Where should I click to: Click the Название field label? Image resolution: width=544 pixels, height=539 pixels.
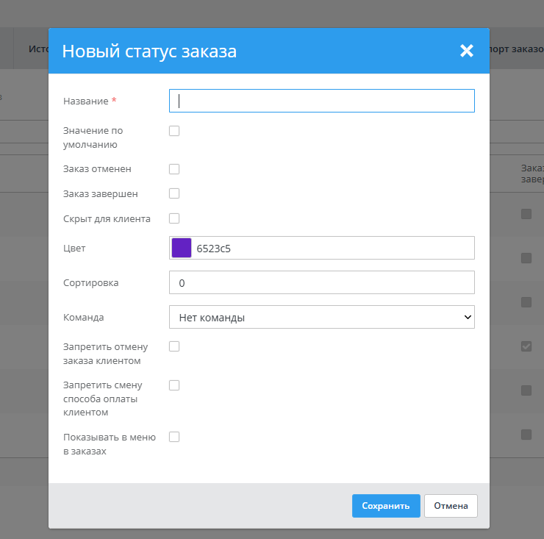coord(85,101)
